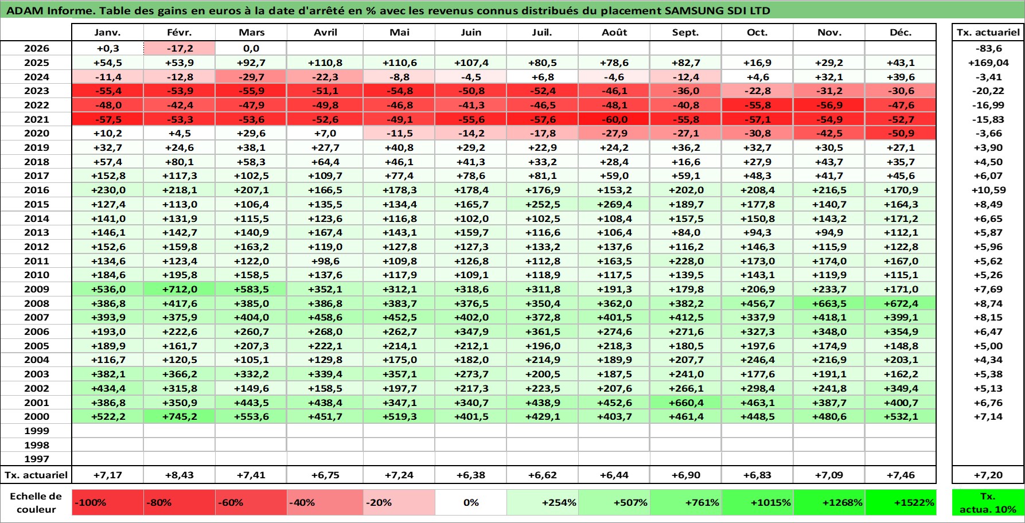Image resolution: width=1025 pixels, height=523 pixels.
Task: Click the 'Janv.' column header
Action: [x=108, y=33]
